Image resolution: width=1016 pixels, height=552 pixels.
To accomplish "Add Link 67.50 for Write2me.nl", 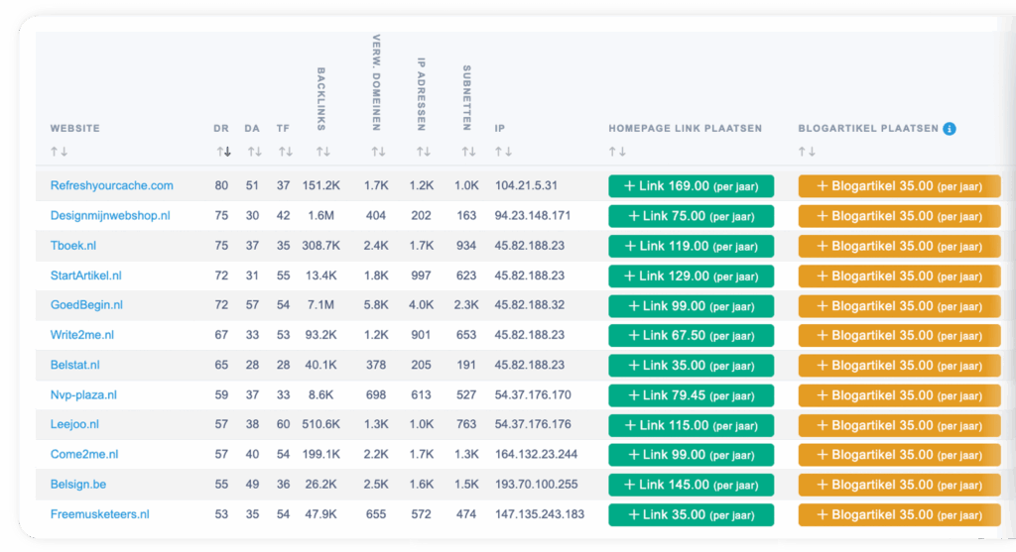I will 691,335.
